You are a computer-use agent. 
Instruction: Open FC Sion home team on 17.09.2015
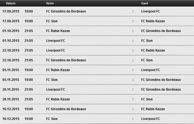[x=52, y=21]
